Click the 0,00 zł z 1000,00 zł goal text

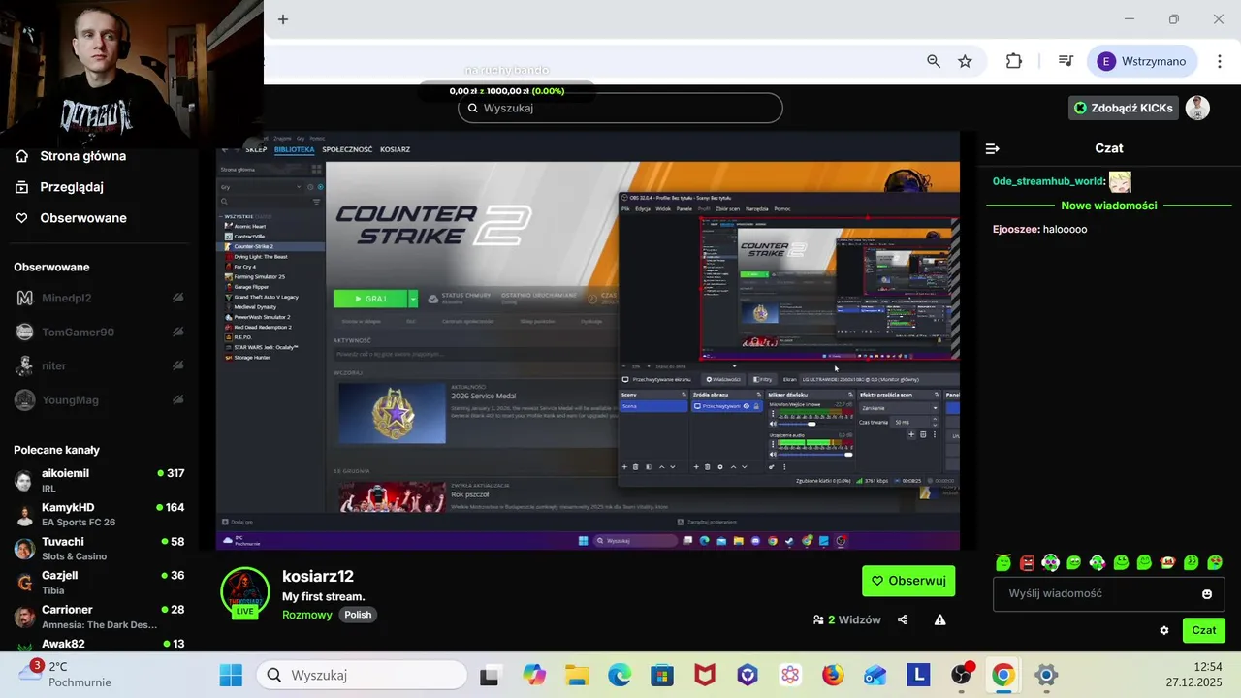point(507,91)
